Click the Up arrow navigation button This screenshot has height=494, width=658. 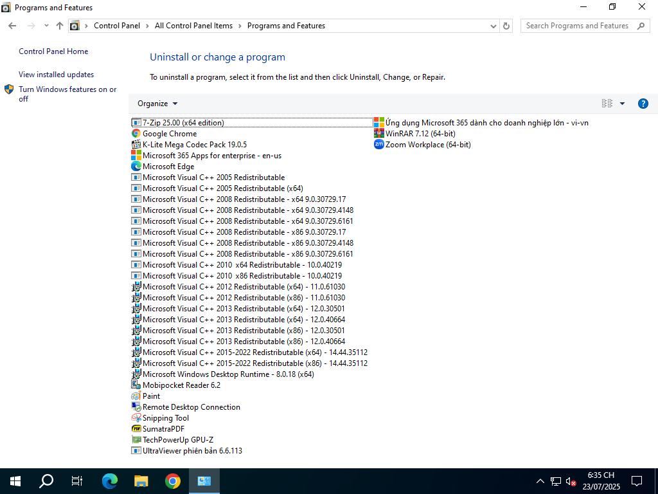tap(60, 26)
